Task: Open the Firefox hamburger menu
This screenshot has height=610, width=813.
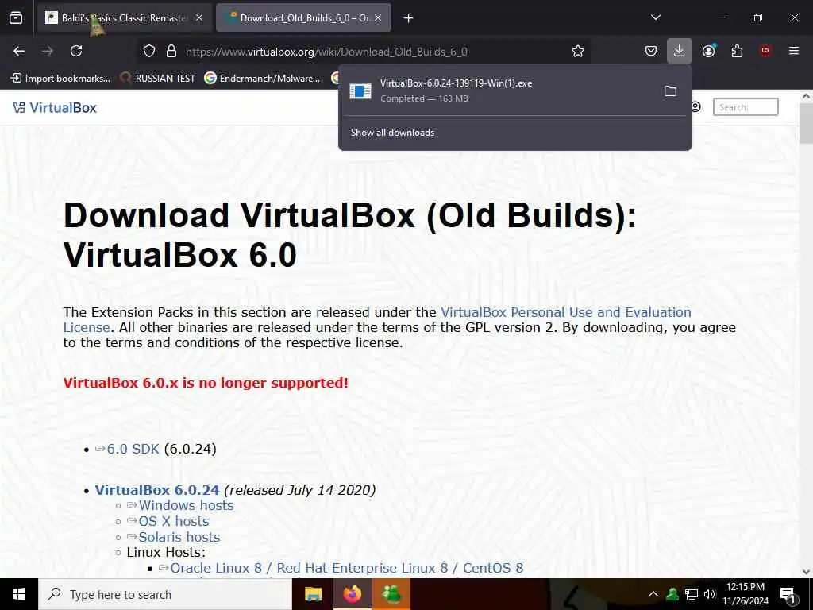Action: [x=794, y=51]
